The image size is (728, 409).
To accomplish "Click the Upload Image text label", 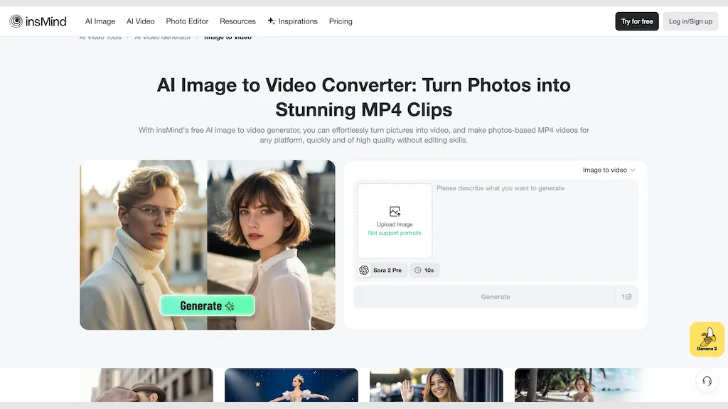I will [x=395, y=224].
